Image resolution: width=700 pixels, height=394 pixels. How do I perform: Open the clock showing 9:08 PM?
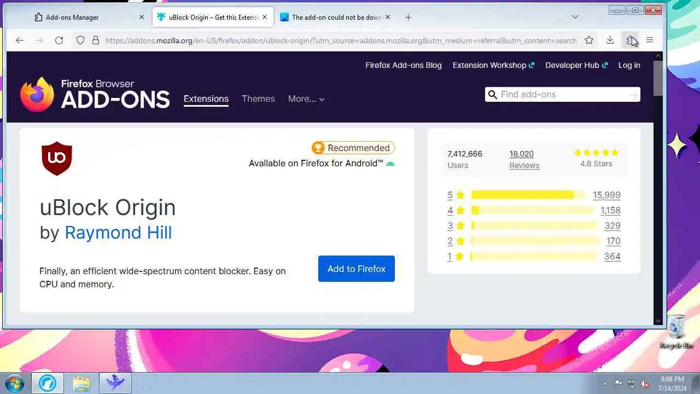(x=672, y=383)
